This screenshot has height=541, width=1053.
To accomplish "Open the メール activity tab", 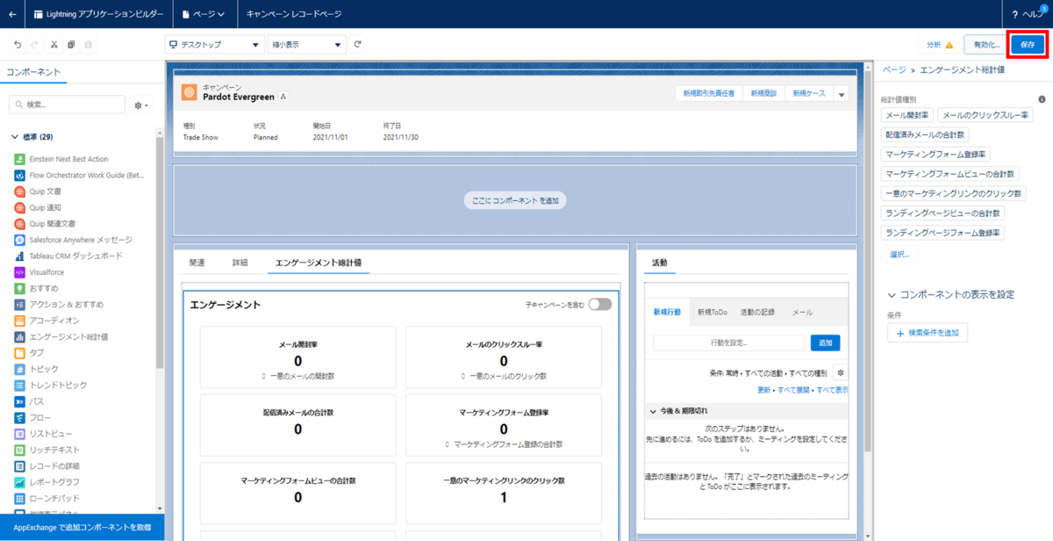I will [802, 313].
